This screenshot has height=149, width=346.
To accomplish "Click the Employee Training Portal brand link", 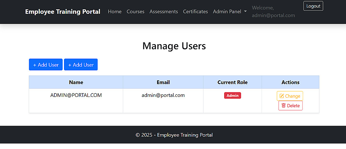I will coord(63,11).
